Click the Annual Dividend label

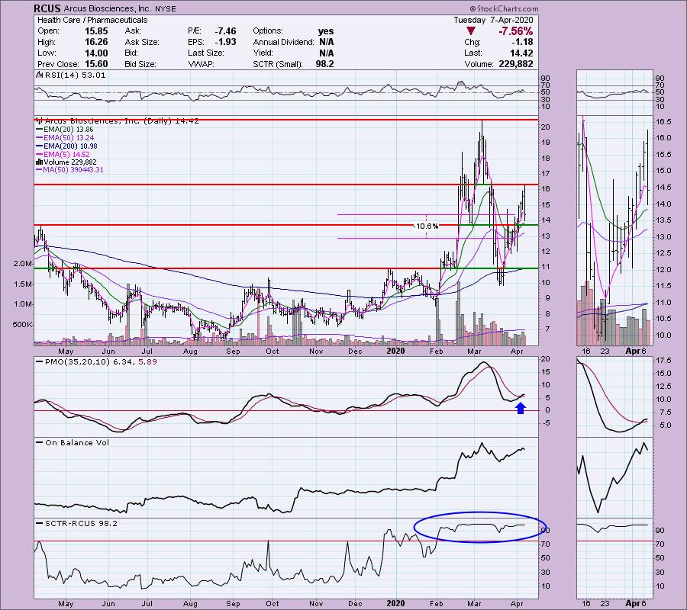tap(283, 42)
